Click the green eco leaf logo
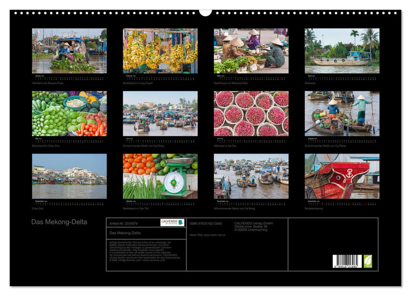 pyautogui.click(x=368, y=261)
